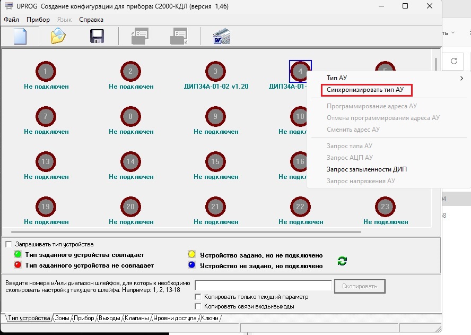Click 'Не подключен' label under device 1
This screenshot has height=335, width=471.
point(46,87)
